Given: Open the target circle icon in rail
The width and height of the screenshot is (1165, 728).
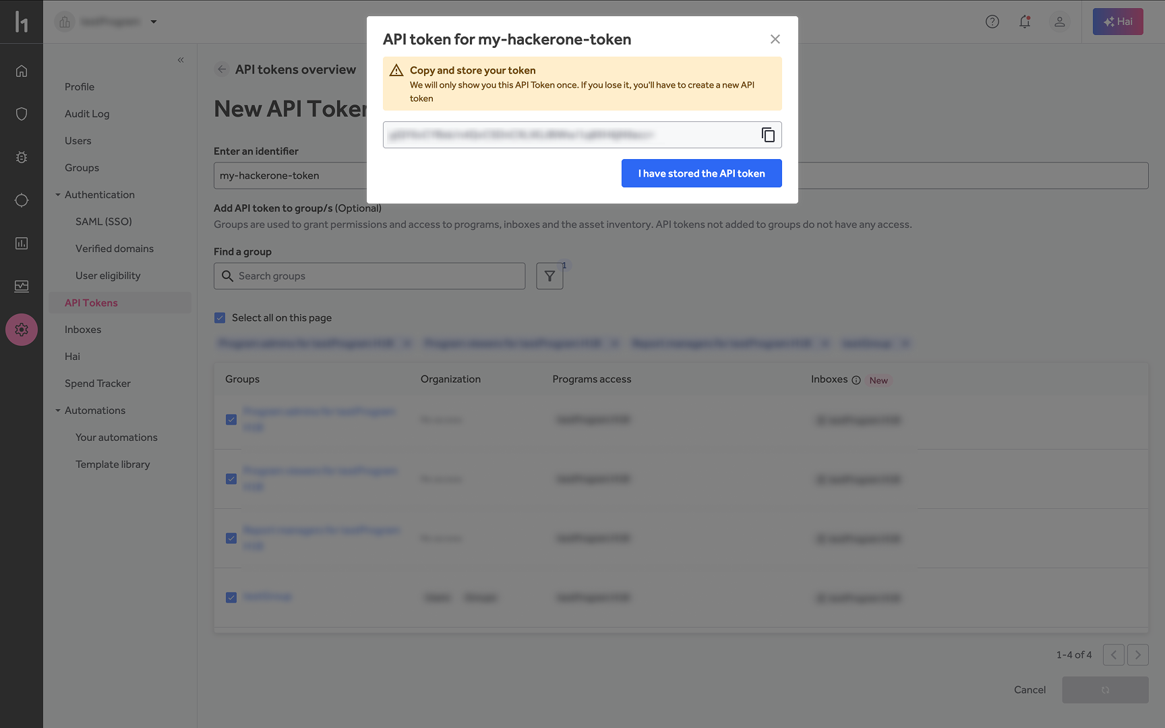Looking at the screenshot, I should pyautogui.click(x=22, y=200).
